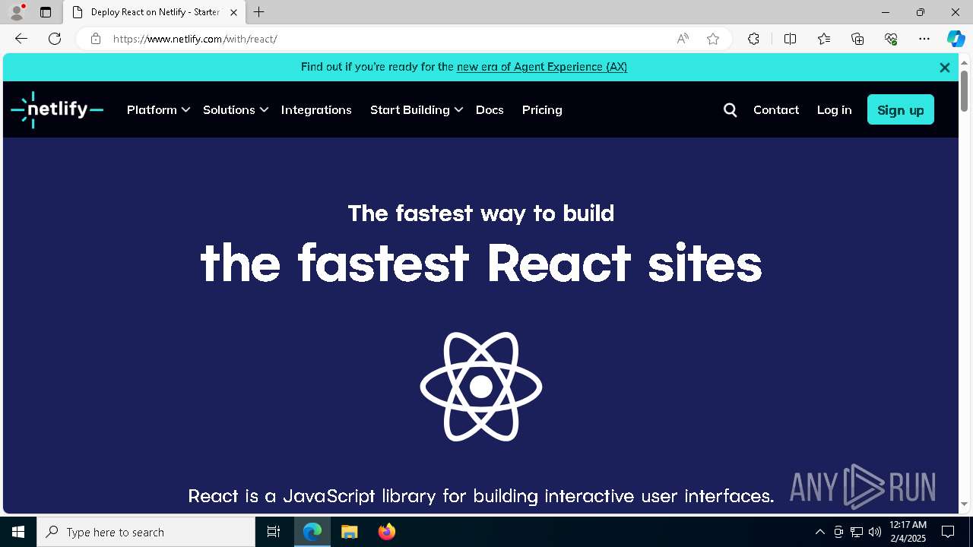Screen dimensions: 973x547
Task: Open the browser profile icon
Action: pyautogui.click(x=17, y=12)
